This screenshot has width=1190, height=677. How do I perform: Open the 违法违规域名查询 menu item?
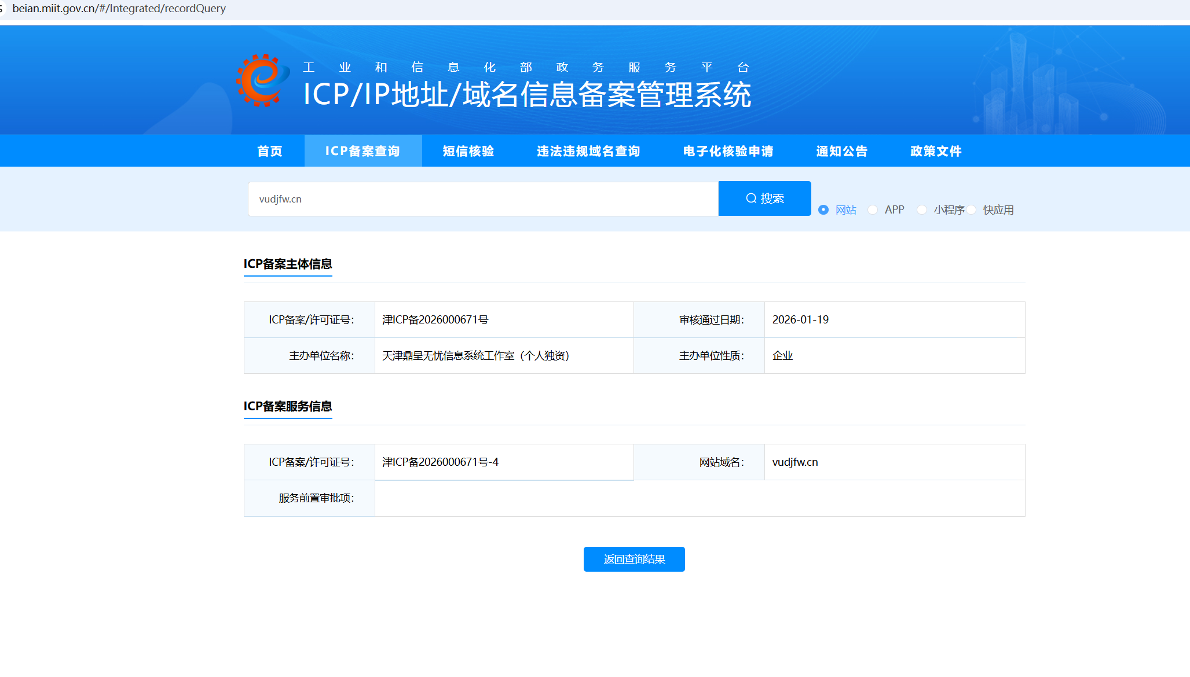588,151
